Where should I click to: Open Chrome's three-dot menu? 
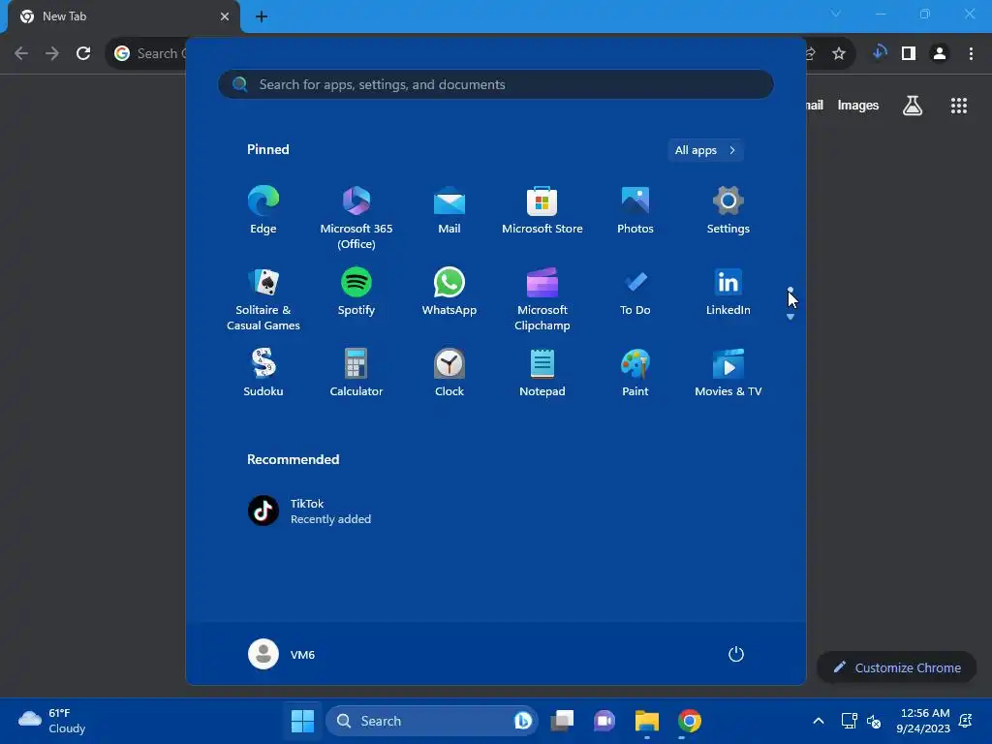971,53
